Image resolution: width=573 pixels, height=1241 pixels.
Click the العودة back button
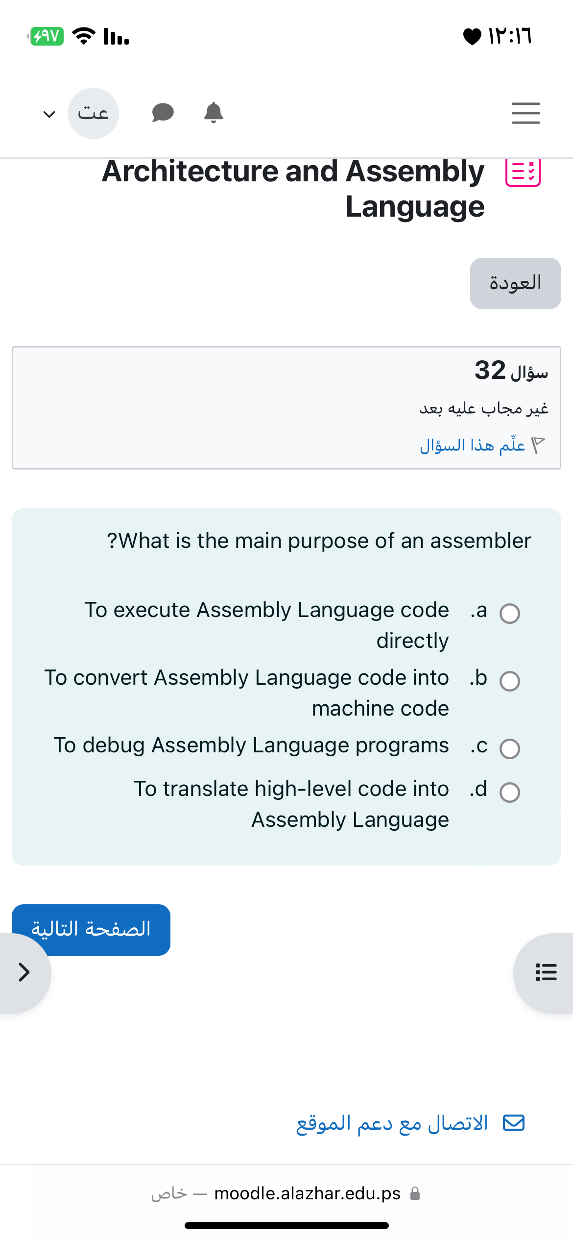tap(515, 283)
